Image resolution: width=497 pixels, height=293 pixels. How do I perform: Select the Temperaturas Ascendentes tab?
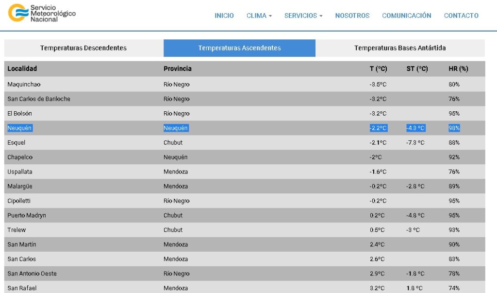[x=239, y=48]
